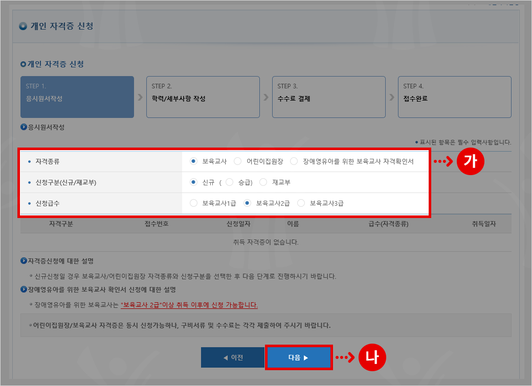Select the 승급 radio option
Image resolution: width=532 pixels, height=386 pixels.
click(229, 182)
